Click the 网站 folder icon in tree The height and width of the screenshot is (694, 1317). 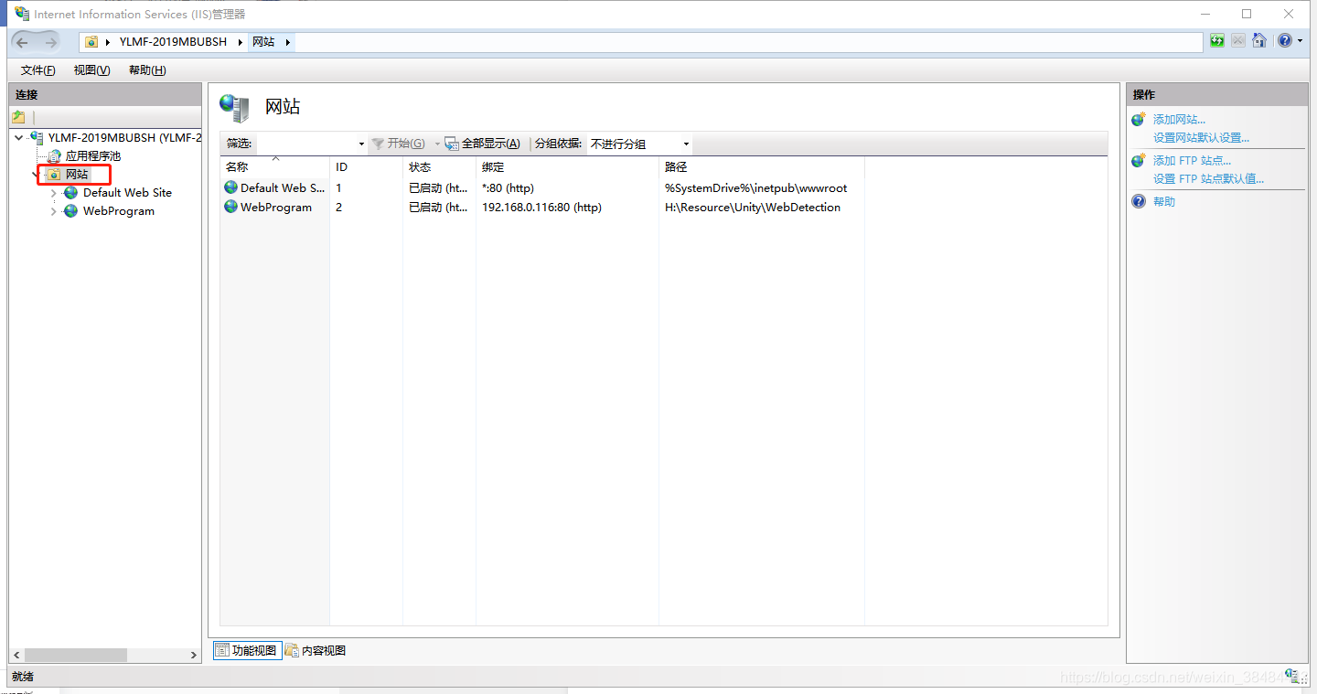pos(54,175)
